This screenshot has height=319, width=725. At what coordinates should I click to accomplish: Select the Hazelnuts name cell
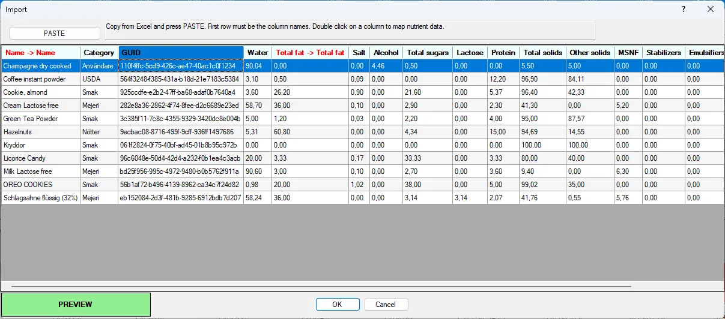click(x=40, y=132)
